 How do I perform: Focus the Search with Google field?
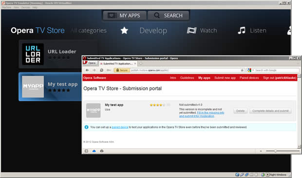pos(277,71)
